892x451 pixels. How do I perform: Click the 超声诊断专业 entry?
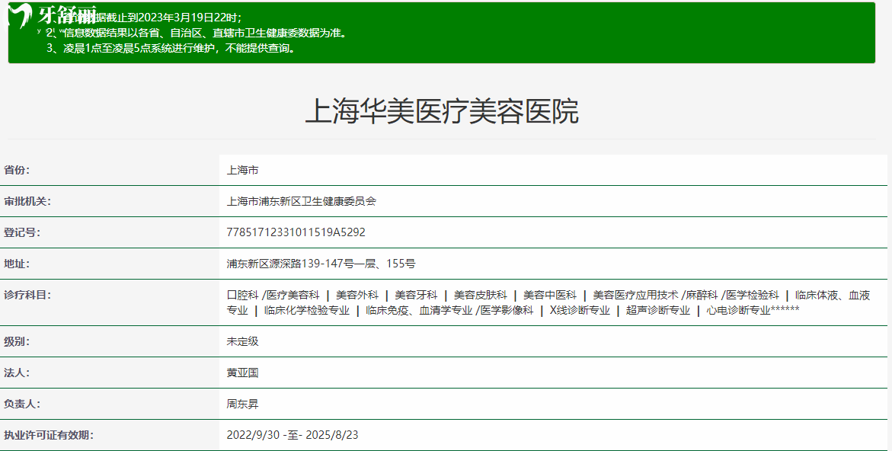click(x=657, y=311)
